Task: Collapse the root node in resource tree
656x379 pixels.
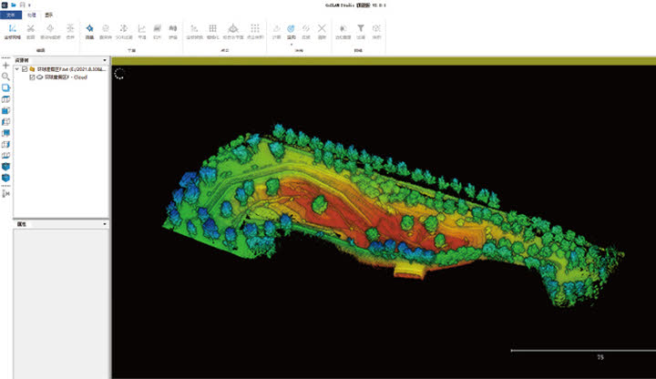Action: (x=17, y=68)
